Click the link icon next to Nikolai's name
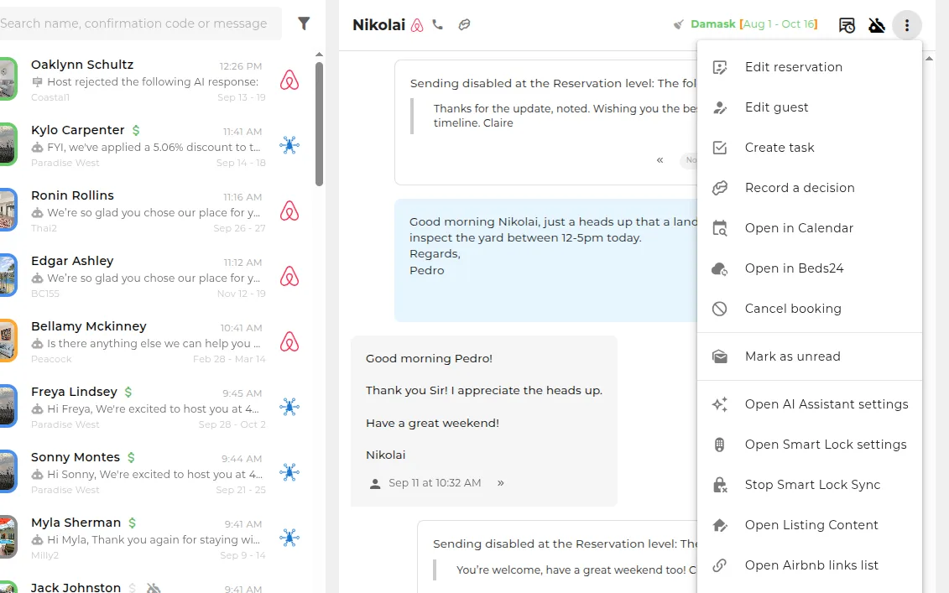949x593 pixels. (464, 25)
